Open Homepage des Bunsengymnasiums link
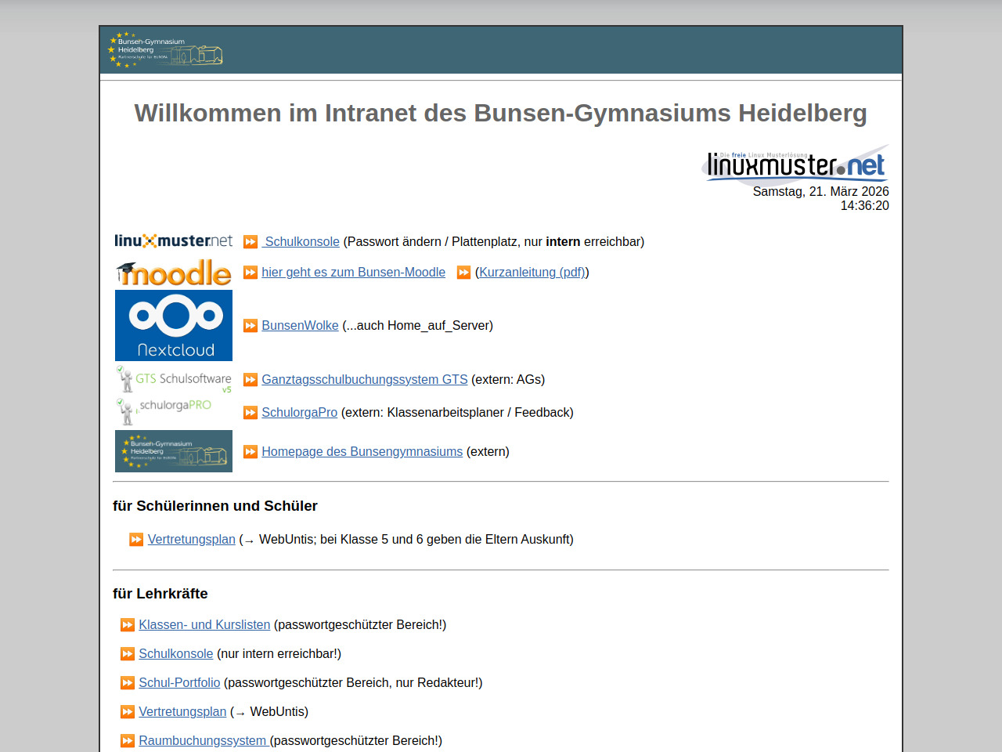Screen dimensions: 1002x752 [x=362, y=452]
